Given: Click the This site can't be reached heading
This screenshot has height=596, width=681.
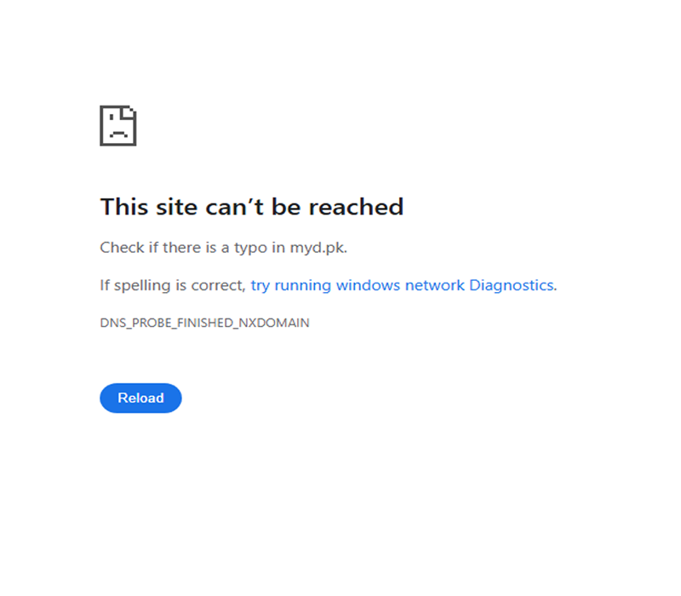Looking at the screenshot, I should pyautogui.click(x=252, y=207).
